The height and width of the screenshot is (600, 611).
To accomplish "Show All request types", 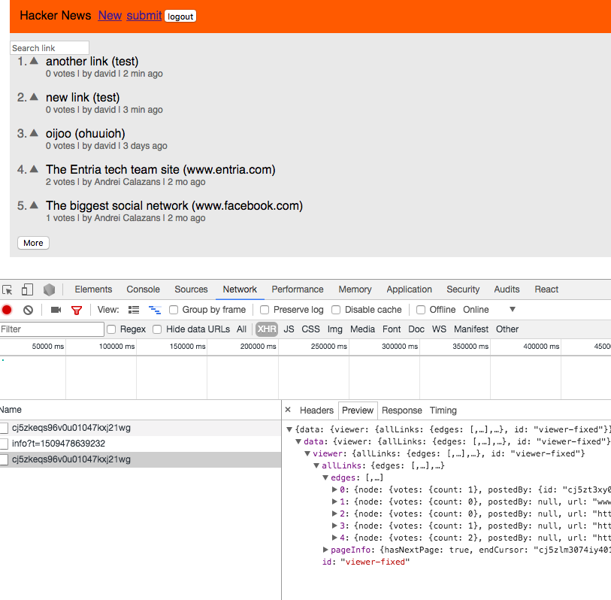I will [241, 329].
